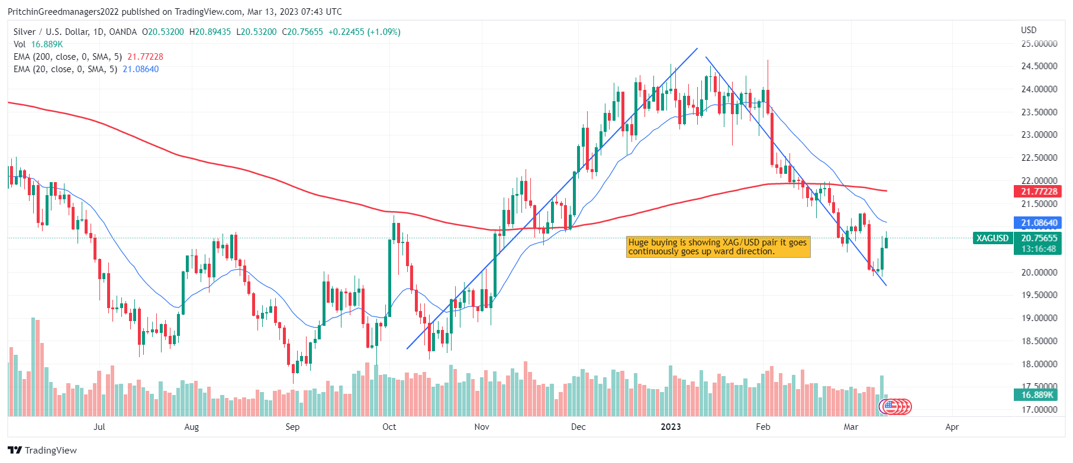Click the 20.00000 price axis label
This screenshot has width=1073, height=463.
click(1039, 273)
